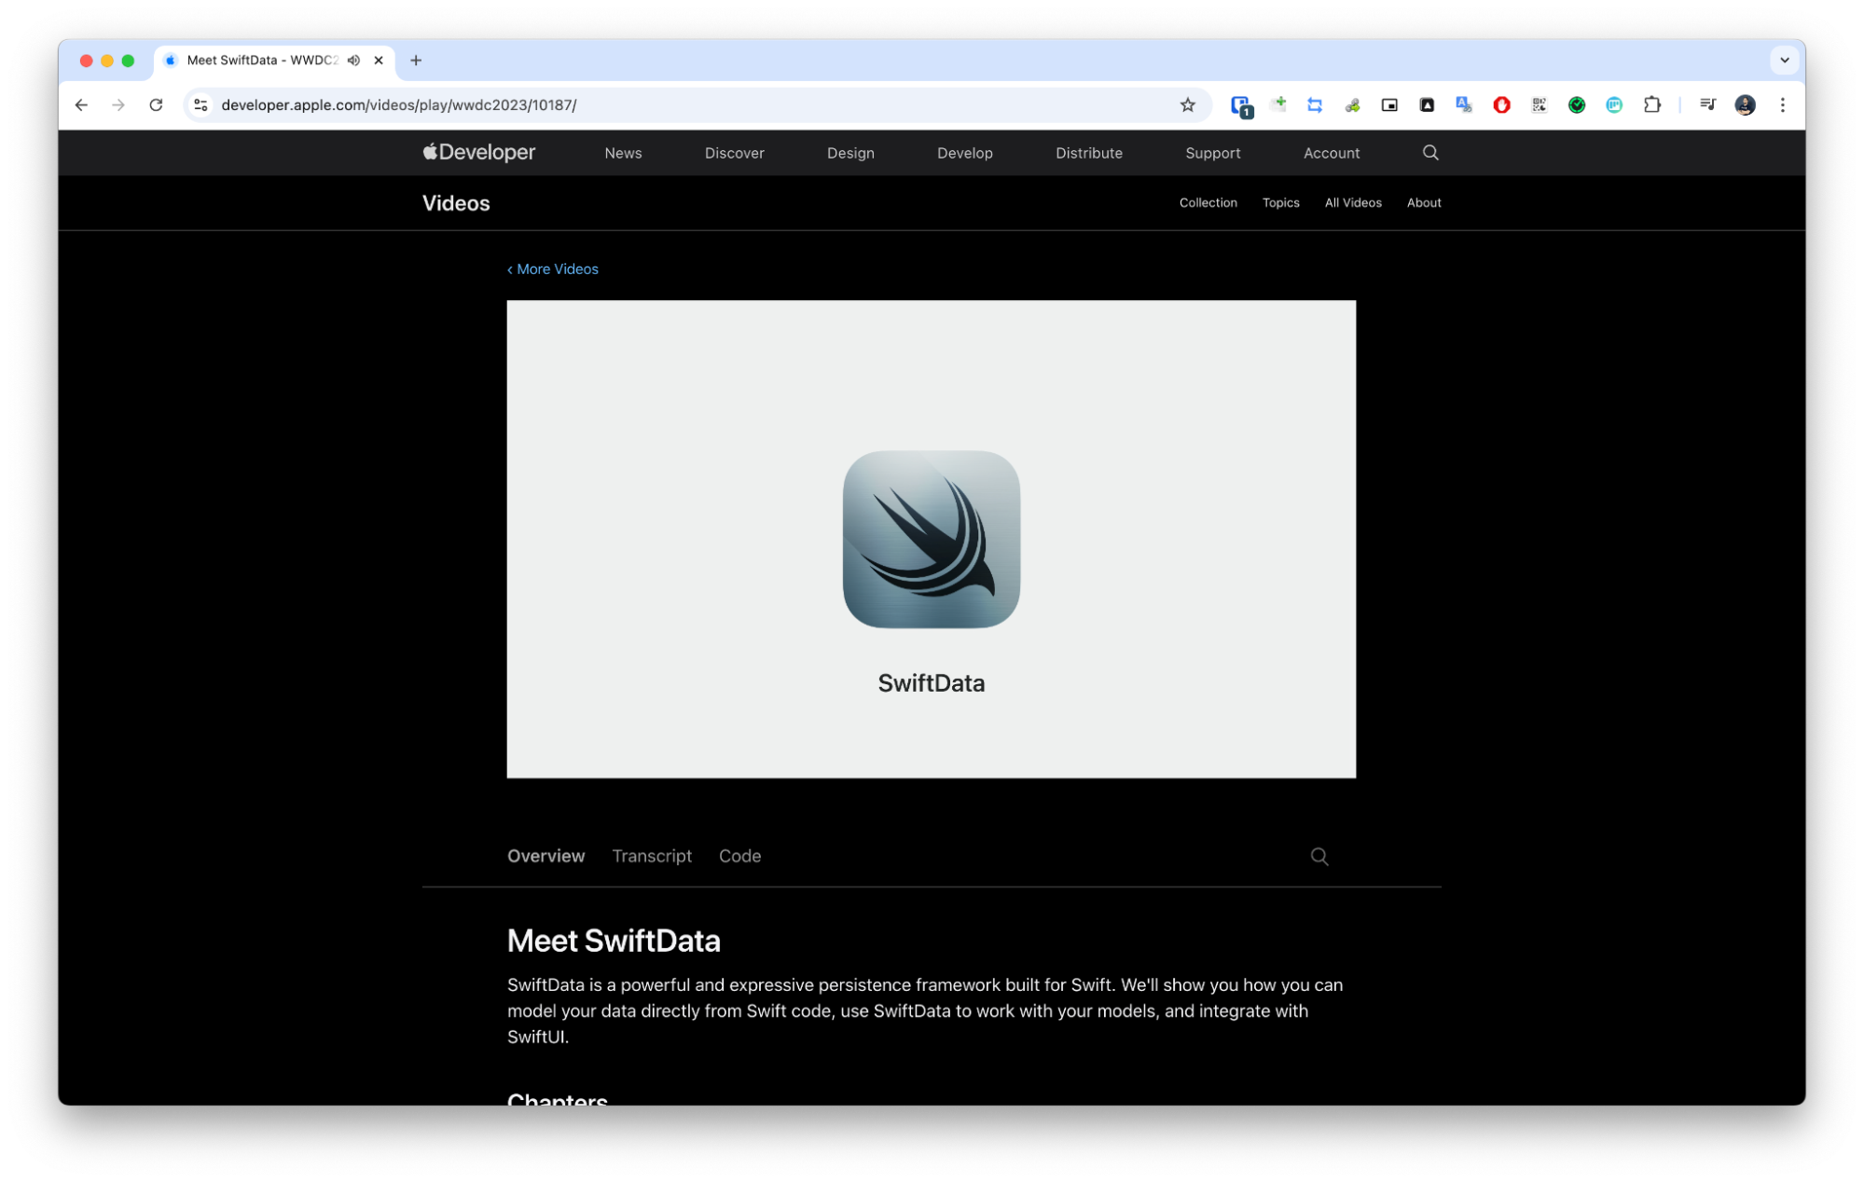Open the Collection link
1864x1182 pixels.
point(1208,203)
